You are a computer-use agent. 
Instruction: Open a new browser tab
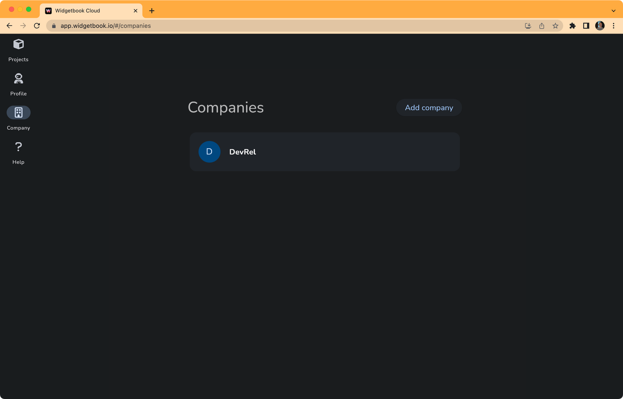(x=152, y=11)
